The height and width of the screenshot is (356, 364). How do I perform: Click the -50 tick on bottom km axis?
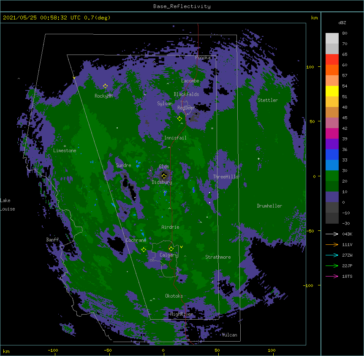(108, 350)
